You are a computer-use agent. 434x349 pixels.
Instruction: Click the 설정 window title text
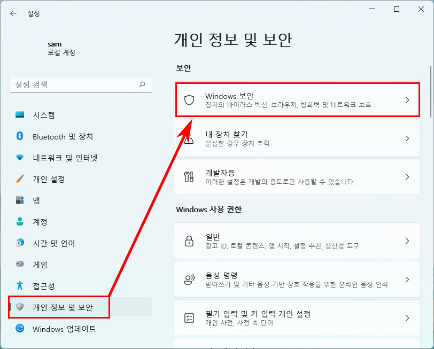pyautogui.click(x=34, y=13)
